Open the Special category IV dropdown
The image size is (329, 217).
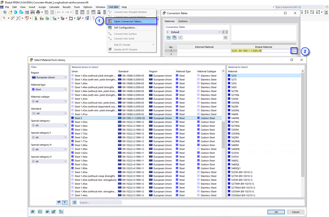49,162
